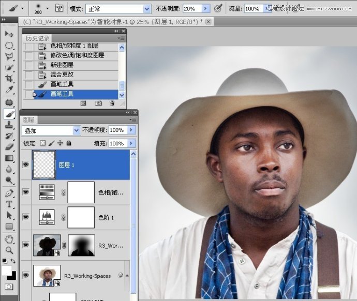Viewport: 357px width, 301px height.
Task: Click the flow 100% field
Action: [254, 9]
